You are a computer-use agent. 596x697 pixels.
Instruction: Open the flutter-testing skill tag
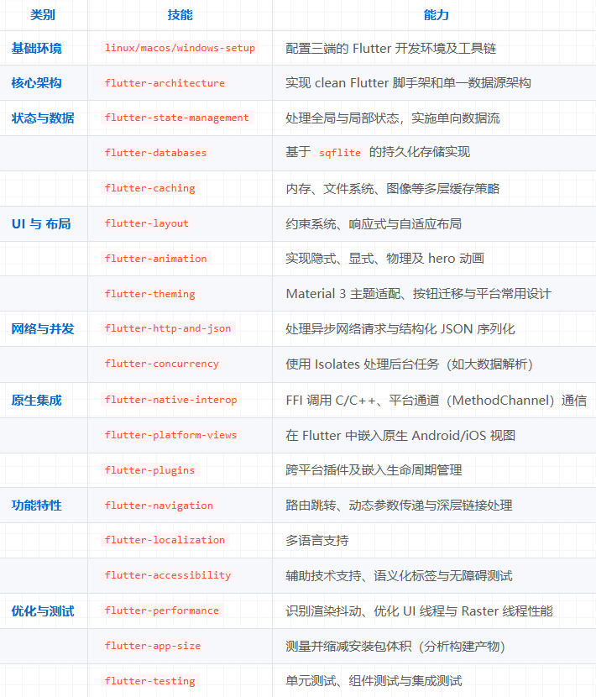[x=149, y=681]
